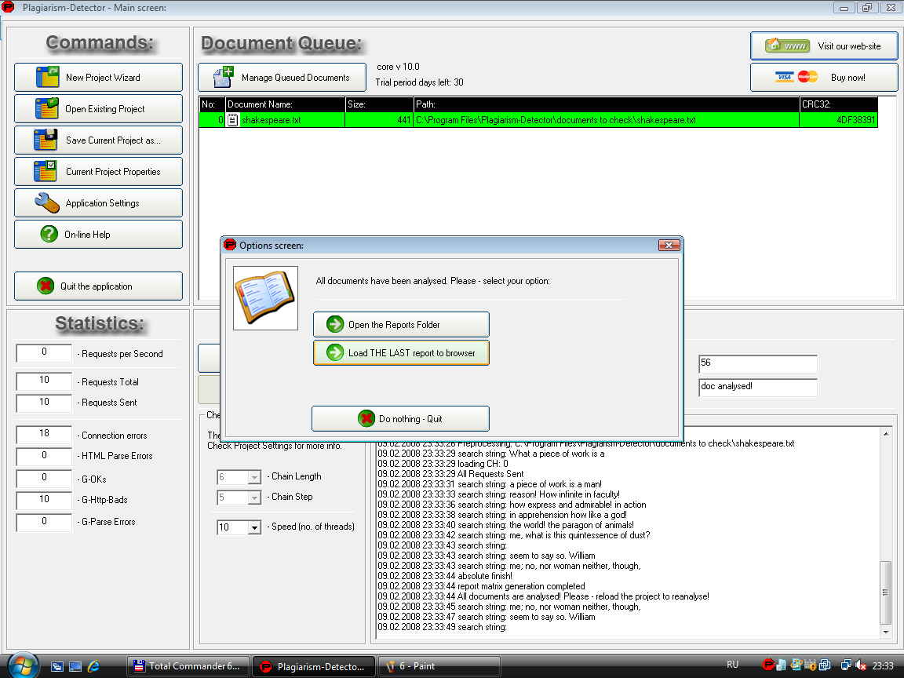
Task: Click the red X icon on Quit the application
Action: [46, 286]
